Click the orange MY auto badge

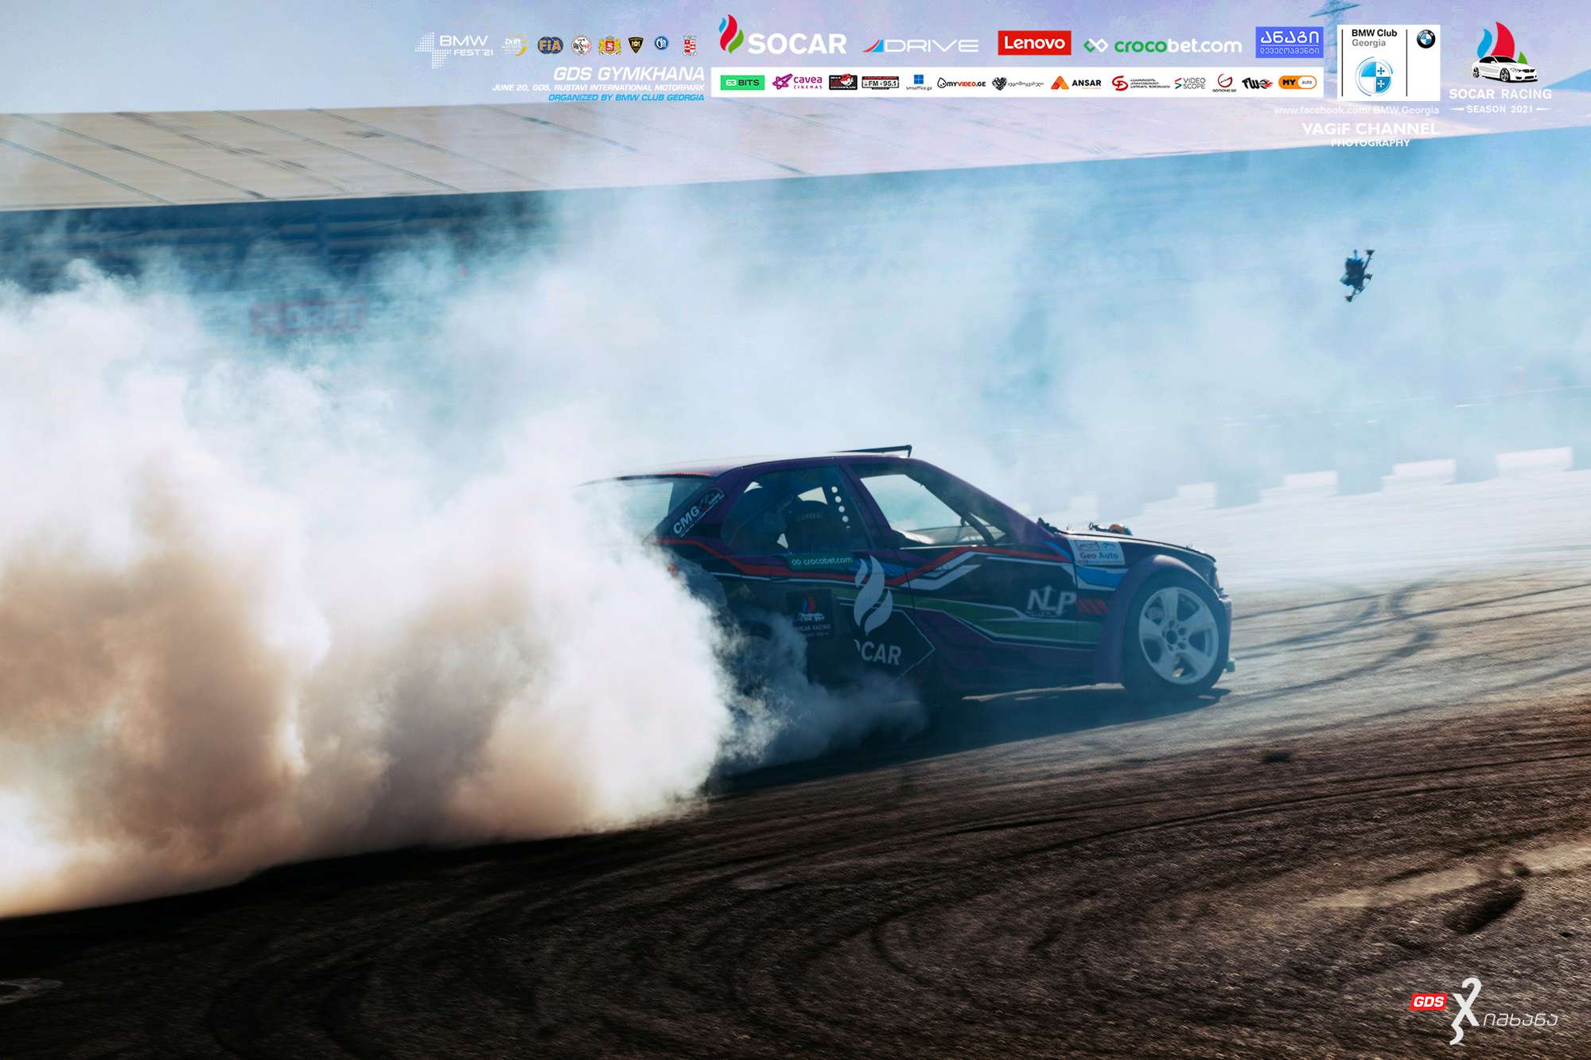tap(1297, 83)
